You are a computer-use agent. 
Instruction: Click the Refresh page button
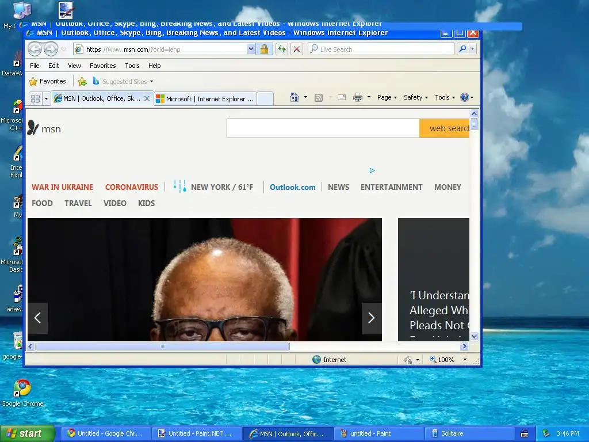[282, 49]
